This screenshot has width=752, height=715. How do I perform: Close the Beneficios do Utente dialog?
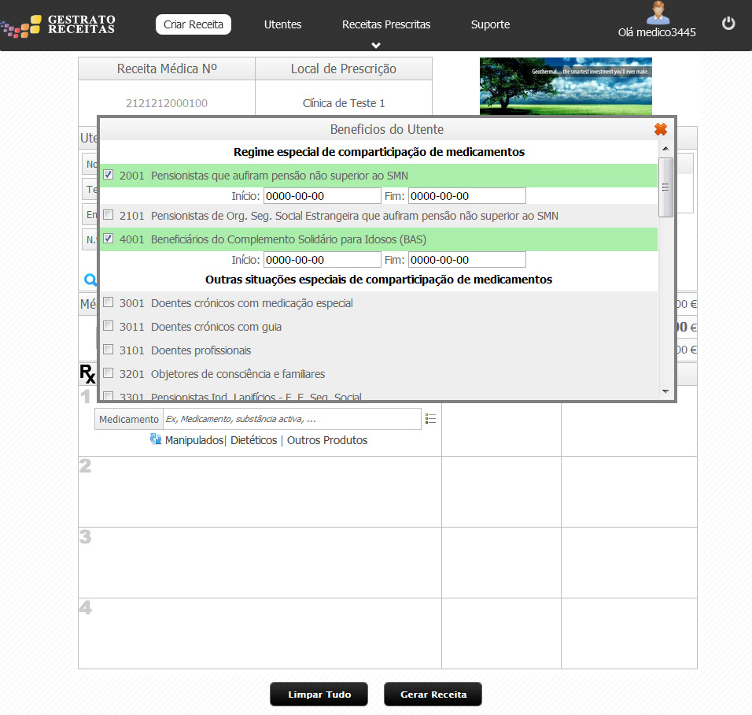(661, 129)
